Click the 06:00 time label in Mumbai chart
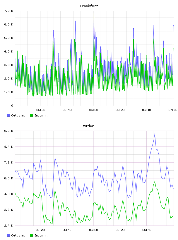Image resolution: width=178 pixels, height=240 pixels. (x=93, y=230)
